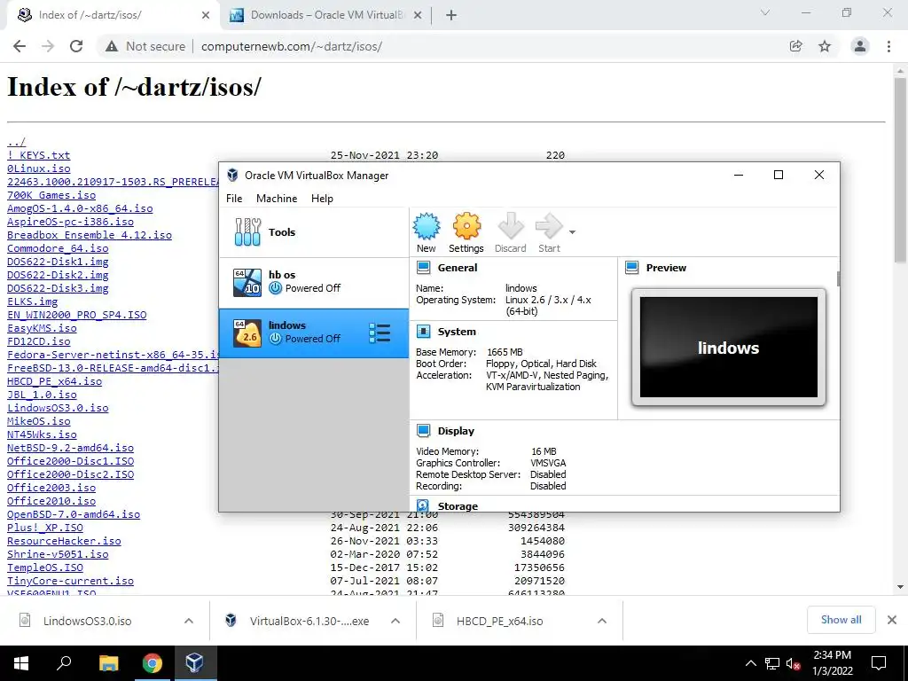The height and width of the screenshot is (681, 908).
Task: Open the ! KEYS.txt link
Action: coord(38,155)
